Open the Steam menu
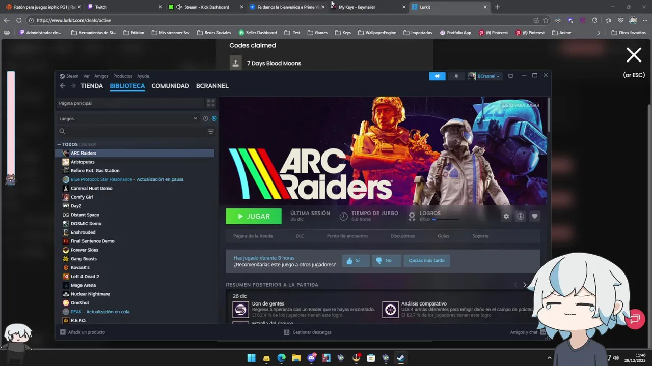The width and height of the screenshot is (652, 366). click(x=69, y=76)
